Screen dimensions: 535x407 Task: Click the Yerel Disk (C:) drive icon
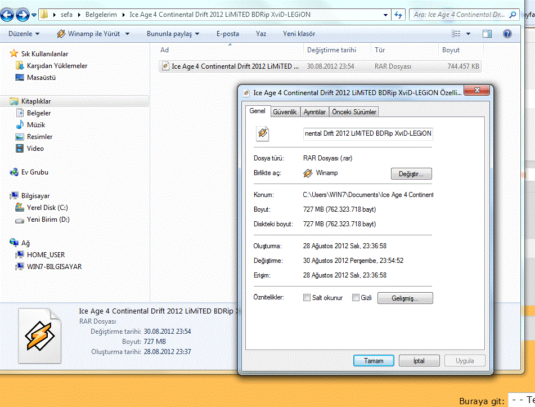tap(20, 207)
